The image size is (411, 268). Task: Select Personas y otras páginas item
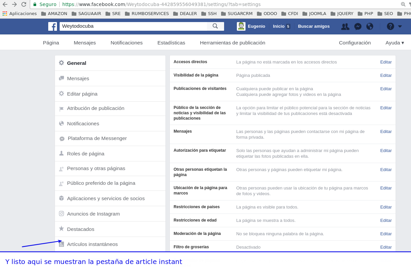coord(110,168)
